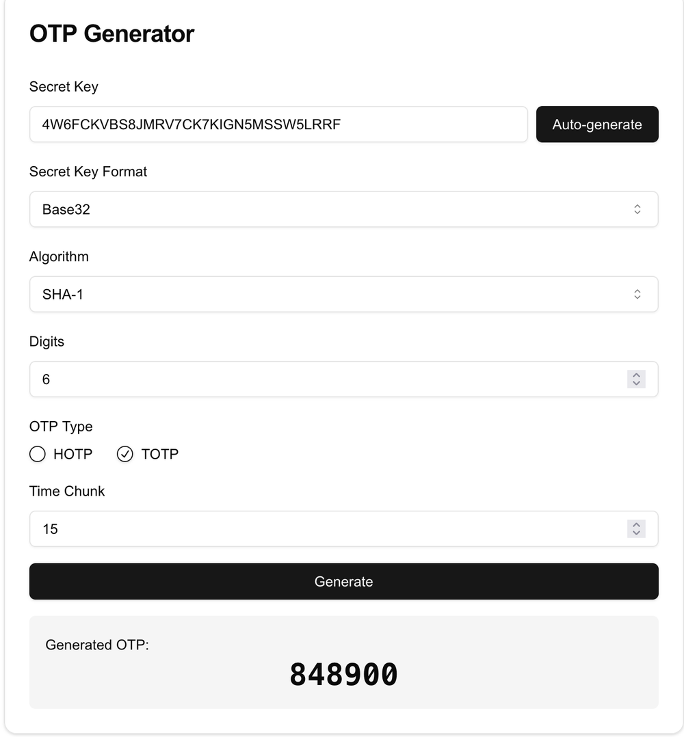
Task: Click the Generated OTP label
Action: pos(97,645)
